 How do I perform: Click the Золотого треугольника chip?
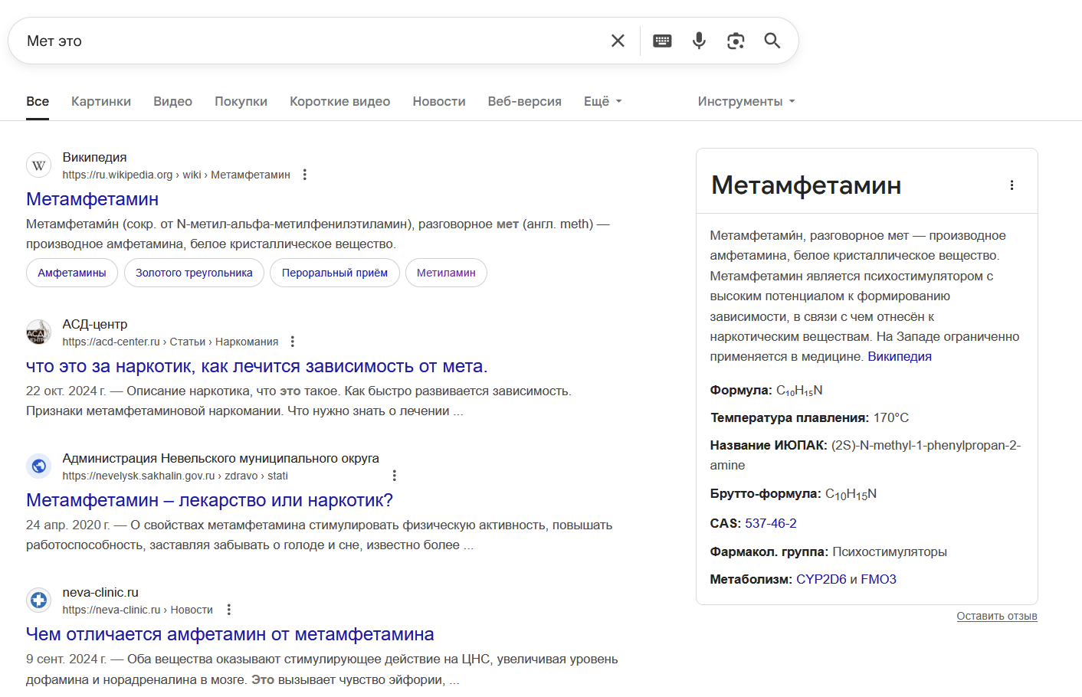coord(194,273)
